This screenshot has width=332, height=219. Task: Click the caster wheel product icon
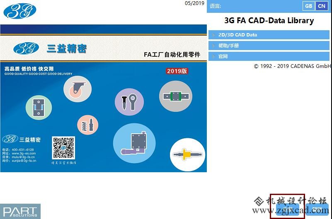click(x=78, y=89)
